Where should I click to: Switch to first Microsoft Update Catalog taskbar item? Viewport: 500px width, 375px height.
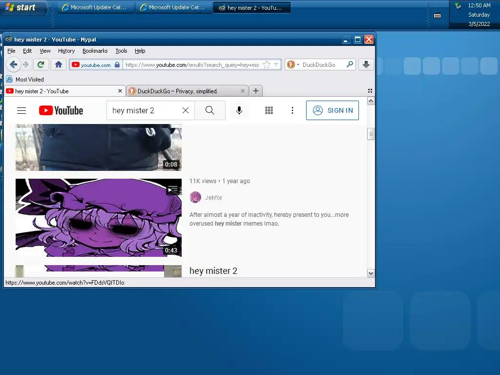[x=95, y=8]
